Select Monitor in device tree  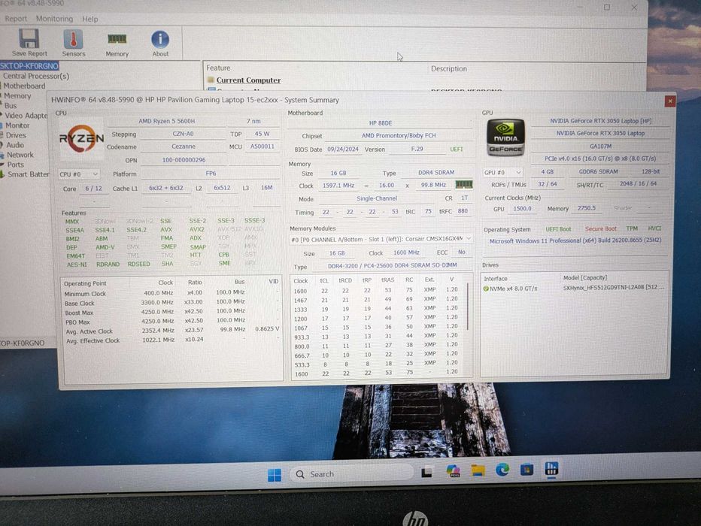tap(17, 125)
